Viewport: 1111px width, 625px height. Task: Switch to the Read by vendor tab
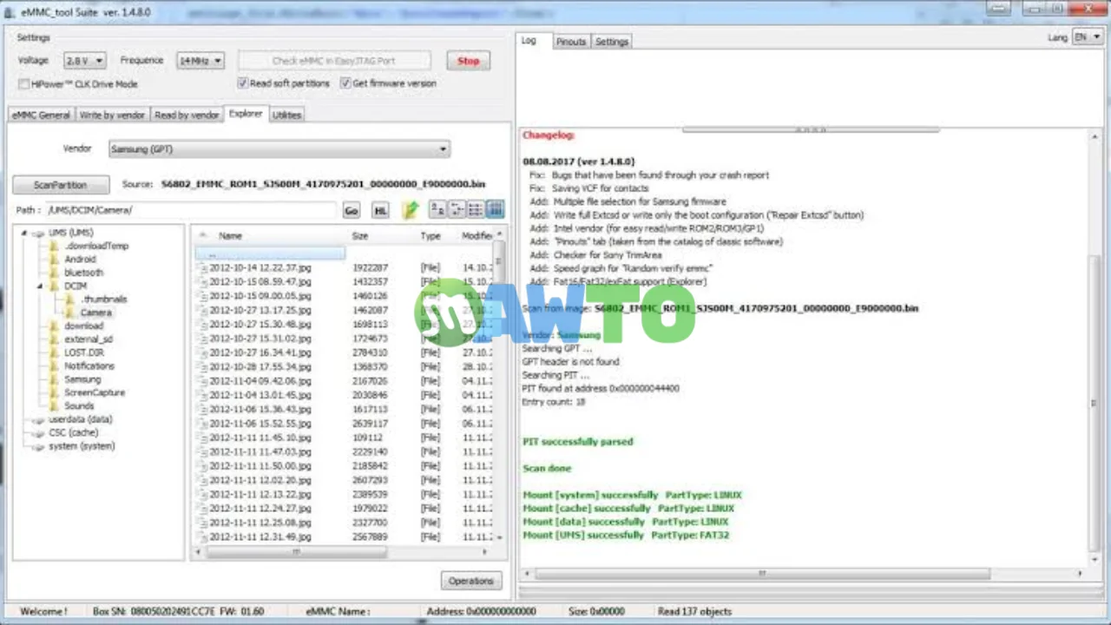tap(187, 115)
